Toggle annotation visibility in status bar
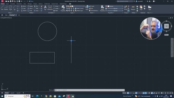174x98 pixels. (x=152, y=93)
